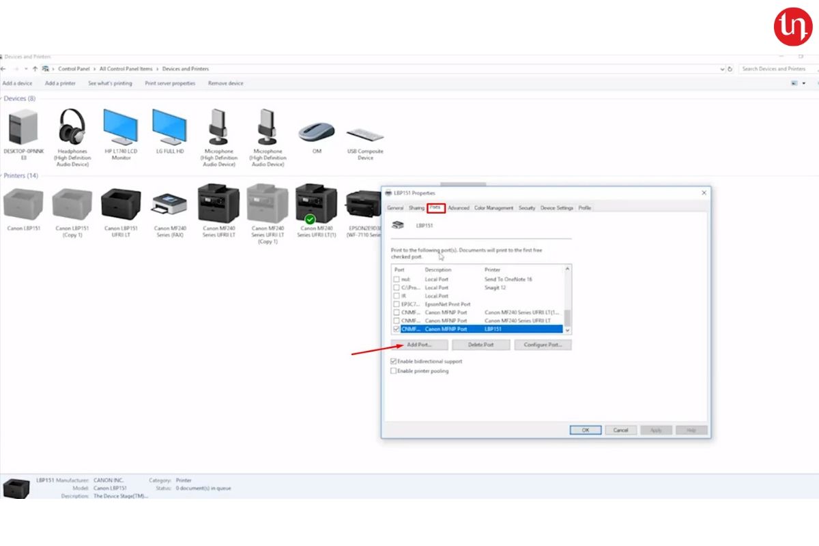Disable bidirectional support checkbox
The image size is (819, 546).
[393, 362]
